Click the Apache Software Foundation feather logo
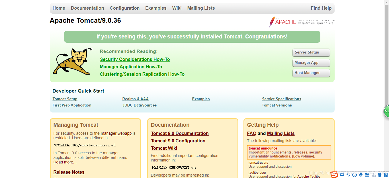 (302, 22)
